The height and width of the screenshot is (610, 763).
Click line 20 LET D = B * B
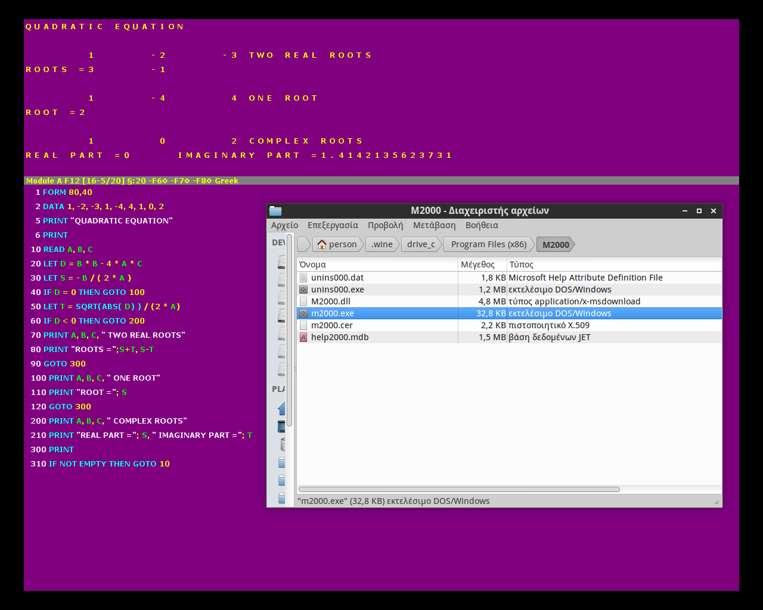click(x=86, y=264)
